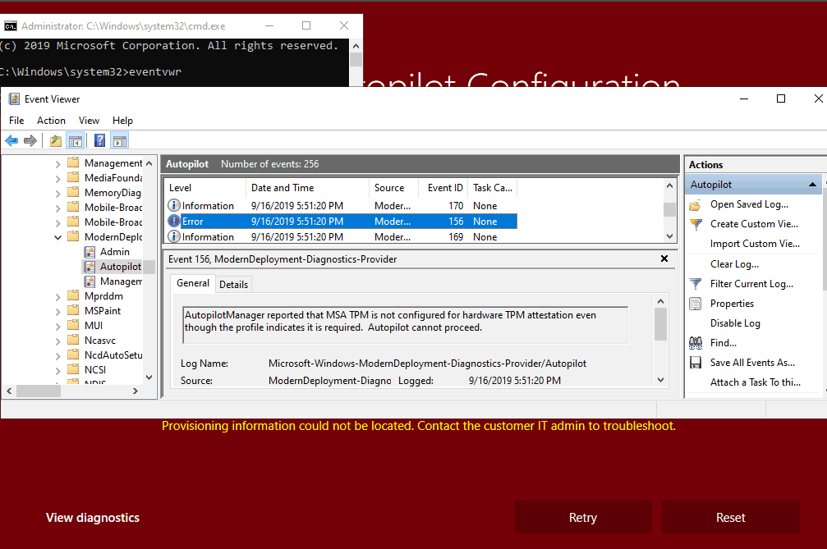Open the Help menu
The height and width of the screenshot is (549, 827).
coord(122,121)
